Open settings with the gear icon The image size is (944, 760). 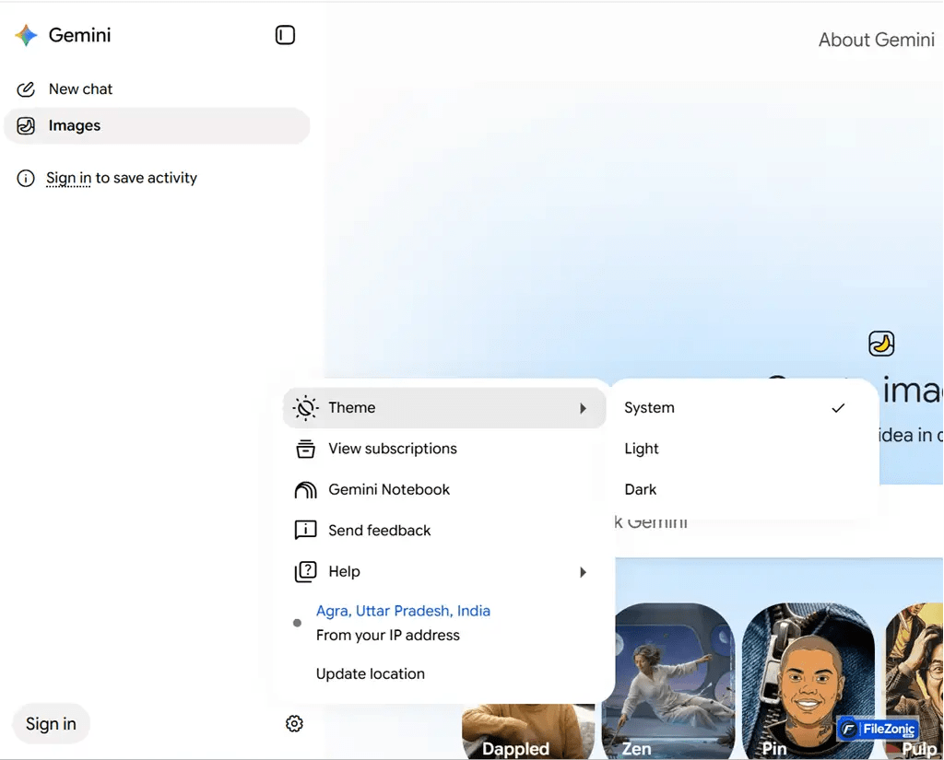tap(294, 723)
